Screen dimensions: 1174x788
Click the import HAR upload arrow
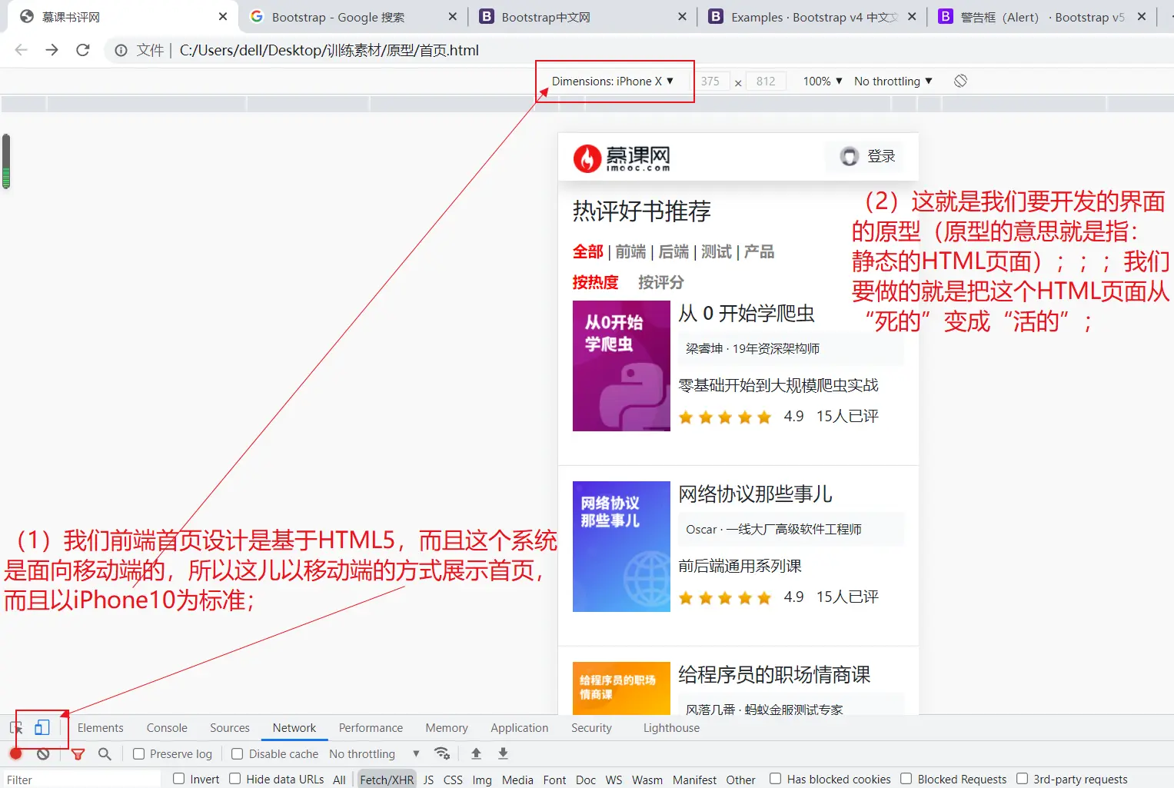(x=476, y=753)
